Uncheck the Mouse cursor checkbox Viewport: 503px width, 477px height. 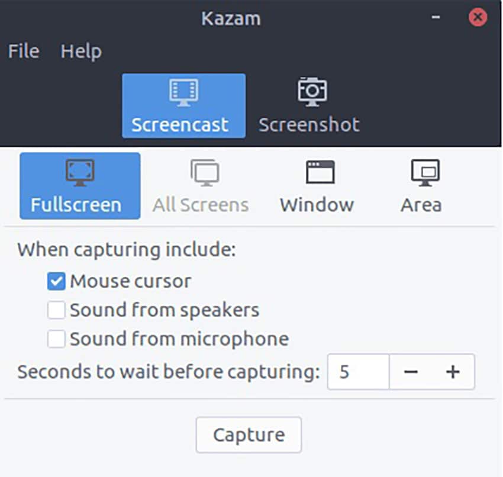57,281
